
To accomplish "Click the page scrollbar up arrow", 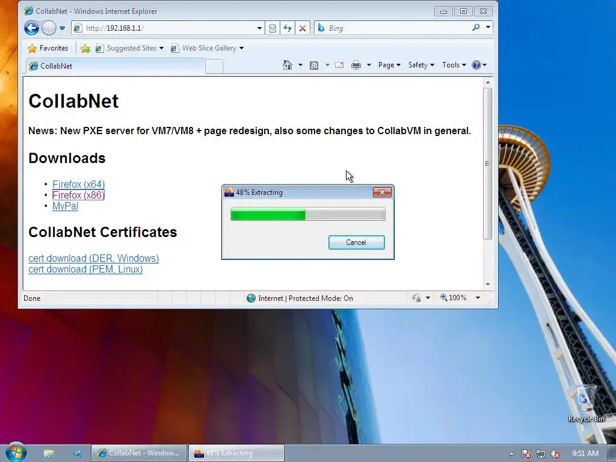I will pyautogui.click(x=487, y=82).
